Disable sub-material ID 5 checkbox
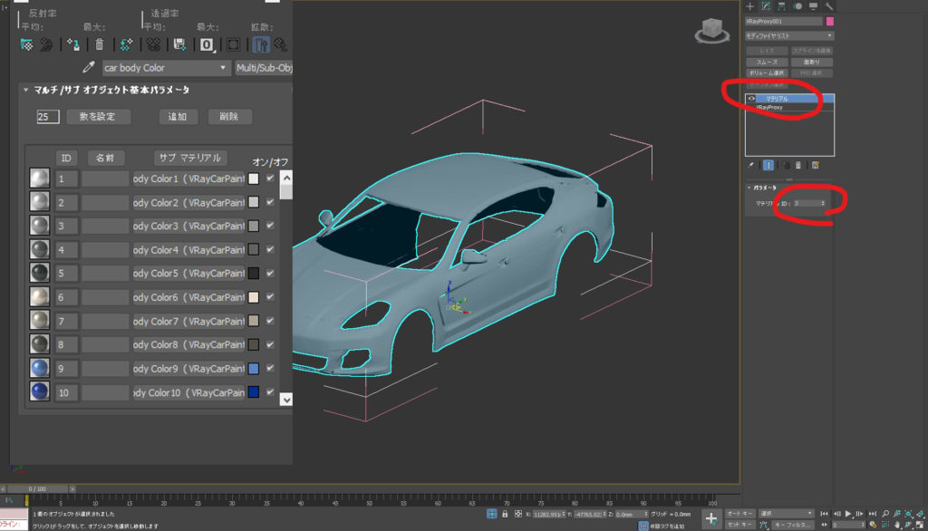Image resolution: width=928 pixels, height=531 pixels. (270, 273)
